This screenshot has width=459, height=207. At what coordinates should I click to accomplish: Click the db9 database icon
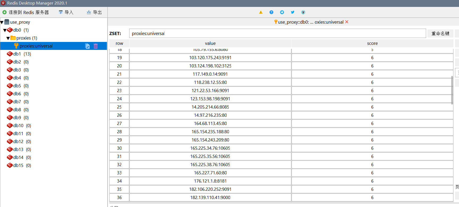pyautogui.click(x=10, y=118)
